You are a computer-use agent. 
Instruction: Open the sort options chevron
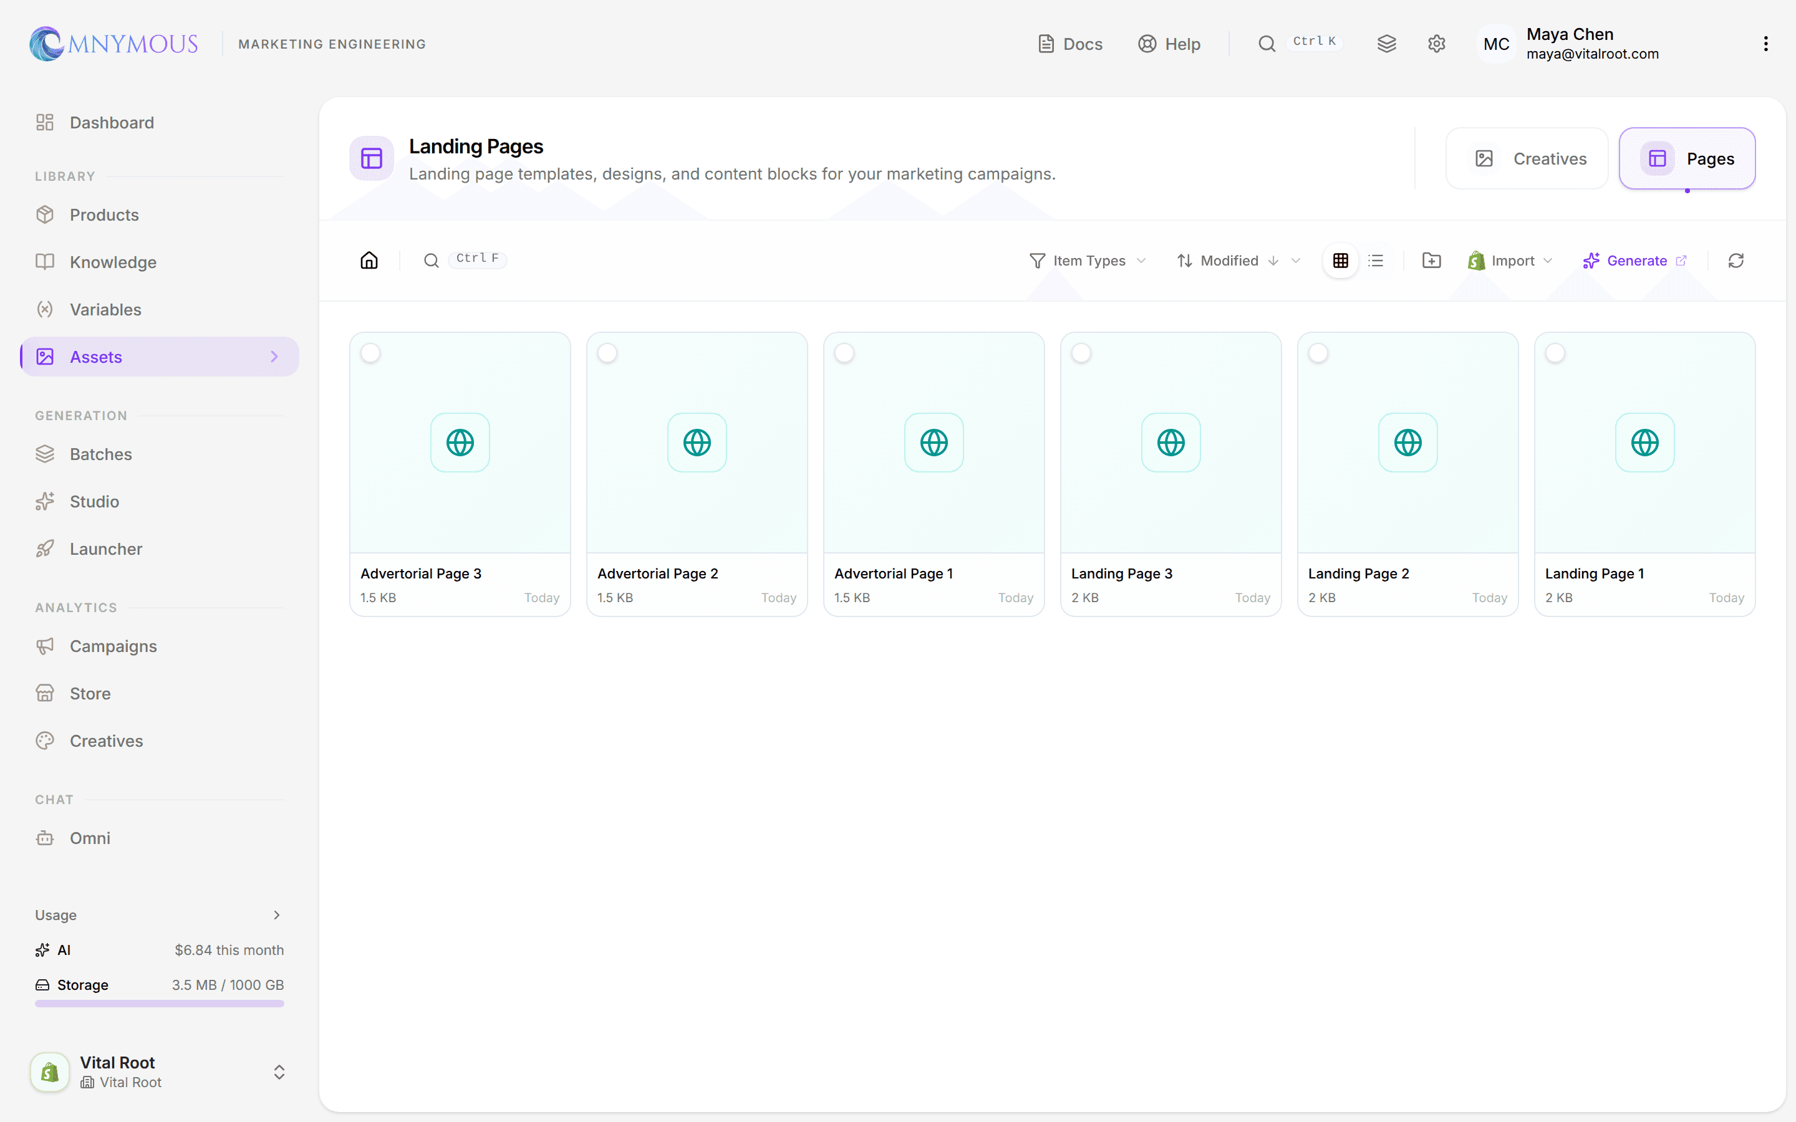pos(1296,261)
